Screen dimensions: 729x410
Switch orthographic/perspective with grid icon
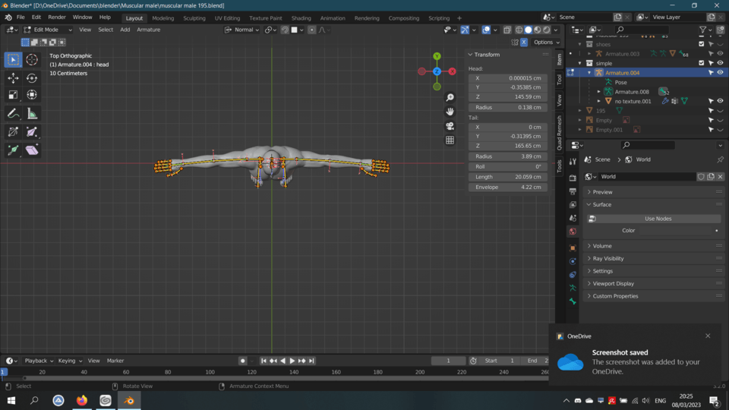(x=450, y=140)
